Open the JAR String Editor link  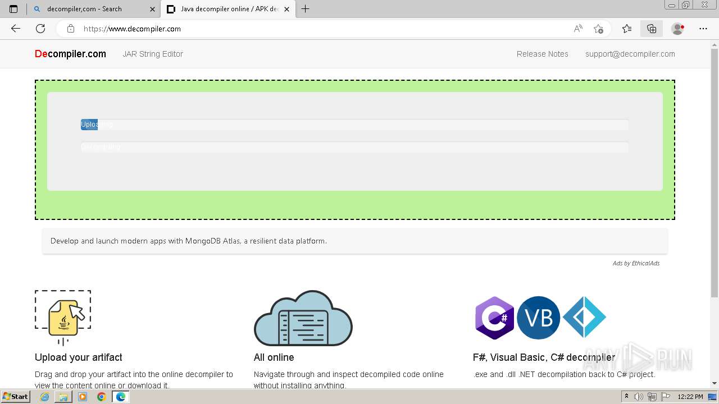[153, 54]
